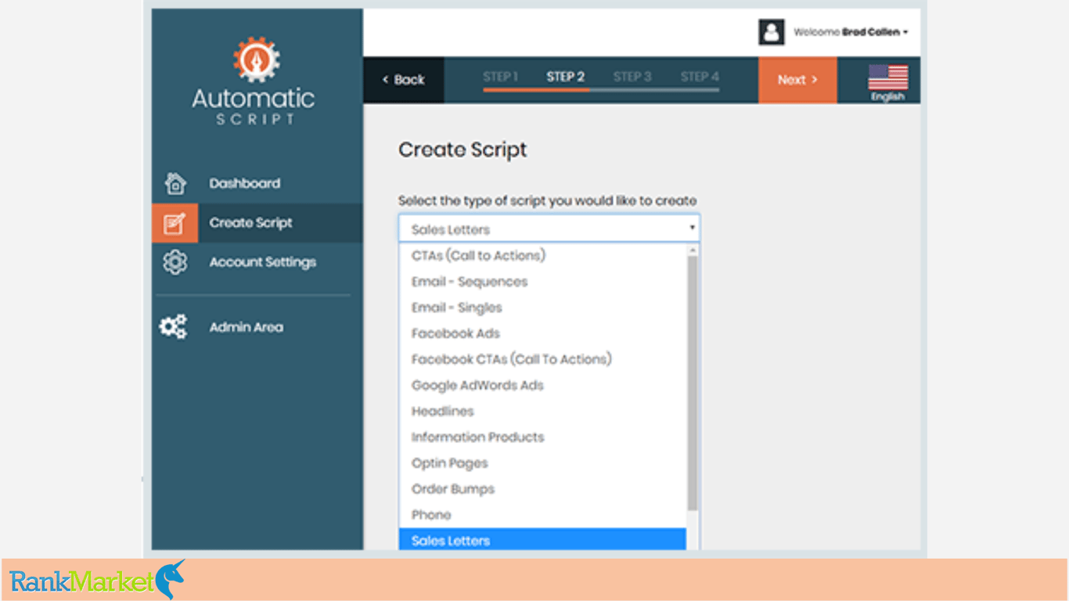Pick Headlines from the dropdown list
The width and height of the screenshot is (1069, 601).
542,411
